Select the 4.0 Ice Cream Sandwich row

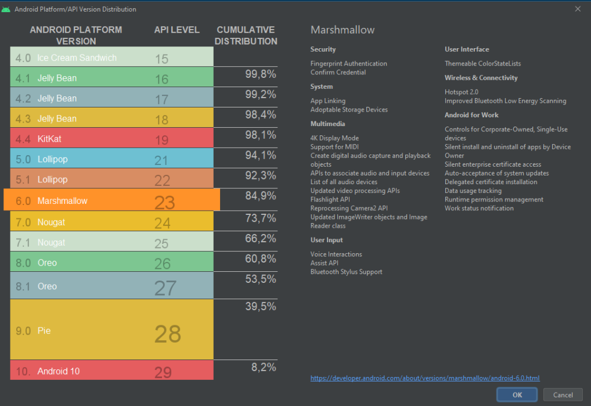click(x=111, y=58)
